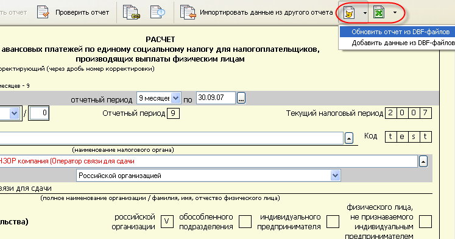Click the tax authority name input field
Viewport: 455px width, 239px height.
pyautogui.click(x=172, y=138)
